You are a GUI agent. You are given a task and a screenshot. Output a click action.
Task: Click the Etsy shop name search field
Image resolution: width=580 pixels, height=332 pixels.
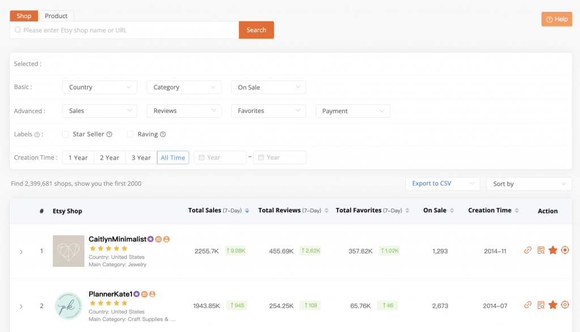125,30
